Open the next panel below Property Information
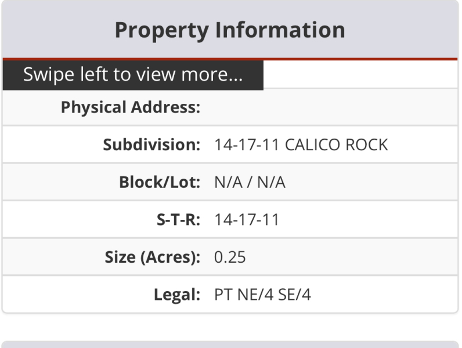Image resolution: width=462 pixels, height=348 pixels. [x=230, y=344]
